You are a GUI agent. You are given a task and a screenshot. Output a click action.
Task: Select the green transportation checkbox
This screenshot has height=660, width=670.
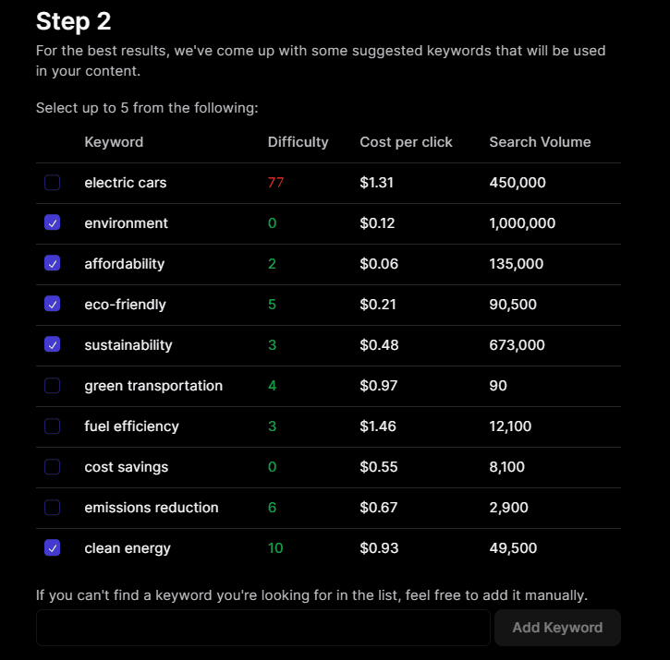(53, 386)
